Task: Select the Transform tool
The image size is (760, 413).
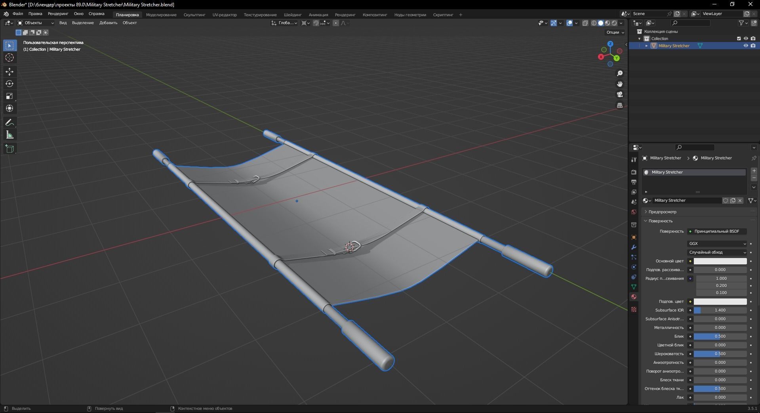Action: tap(10, 108)
